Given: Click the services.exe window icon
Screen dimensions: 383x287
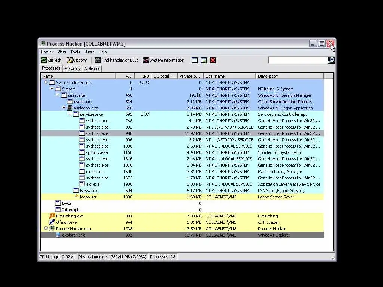Looking at the screenshot, I should tap(76, 114).
